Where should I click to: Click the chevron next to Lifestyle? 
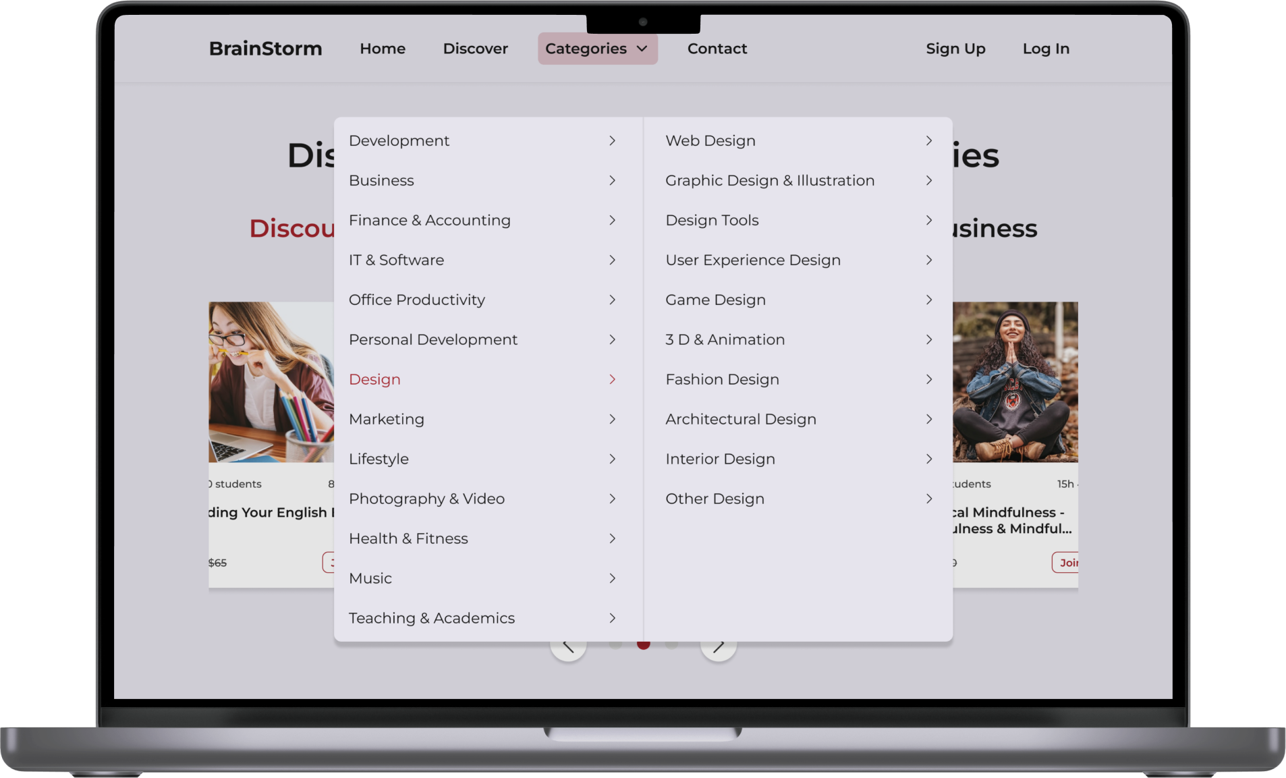pos(612,459)
